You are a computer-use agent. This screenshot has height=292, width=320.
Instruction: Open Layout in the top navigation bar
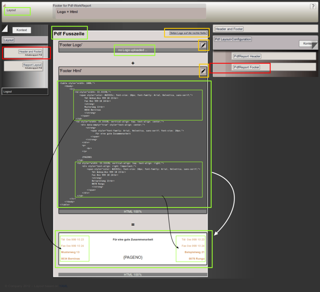(x=11, y=10)
